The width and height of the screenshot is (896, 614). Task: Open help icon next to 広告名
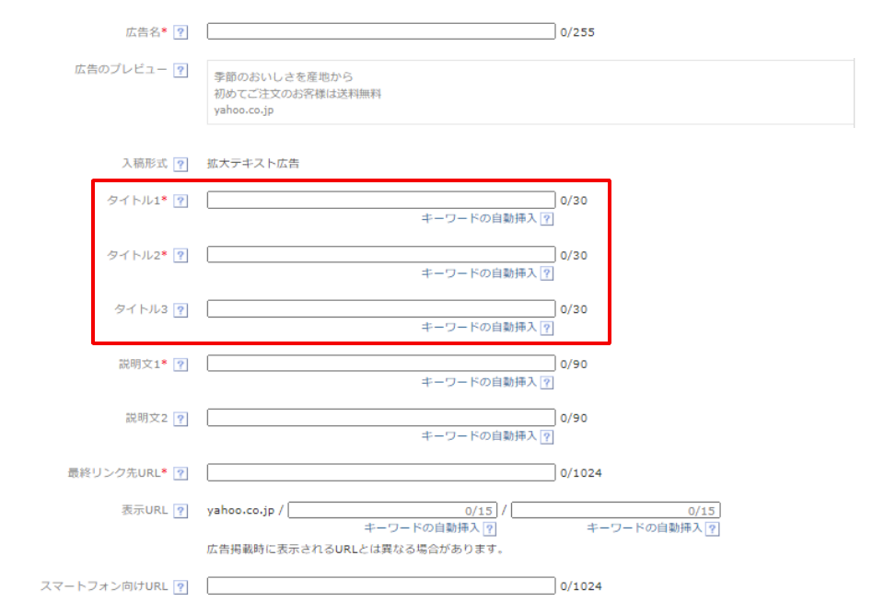point(180,32)
